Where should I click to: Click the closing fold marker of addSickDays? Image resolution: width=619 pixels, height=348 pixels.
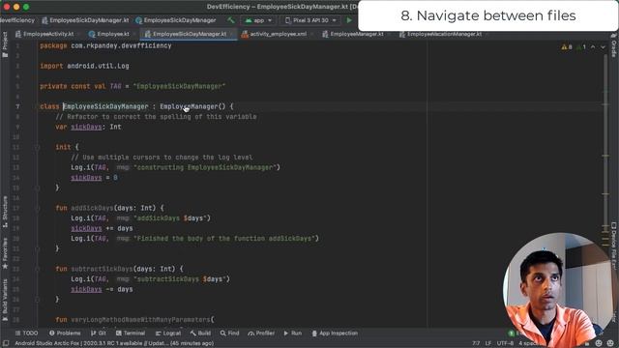(x=37, y=248)
